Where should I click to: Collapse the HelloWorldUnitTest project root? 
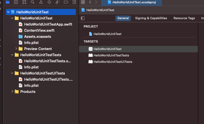click(8, 12)
